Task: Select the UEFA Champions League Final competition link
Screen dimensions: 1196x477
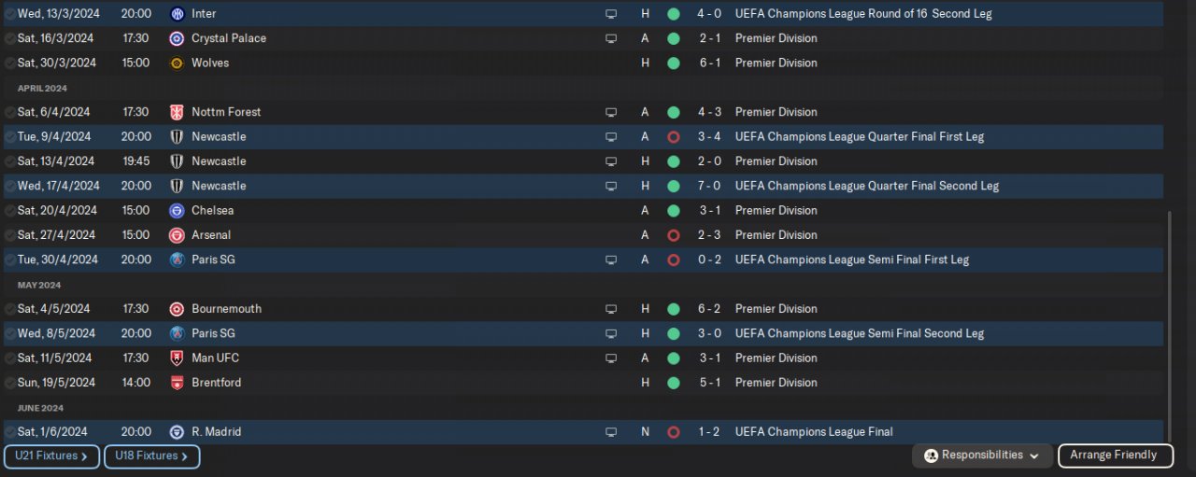Action: [813, 432]
